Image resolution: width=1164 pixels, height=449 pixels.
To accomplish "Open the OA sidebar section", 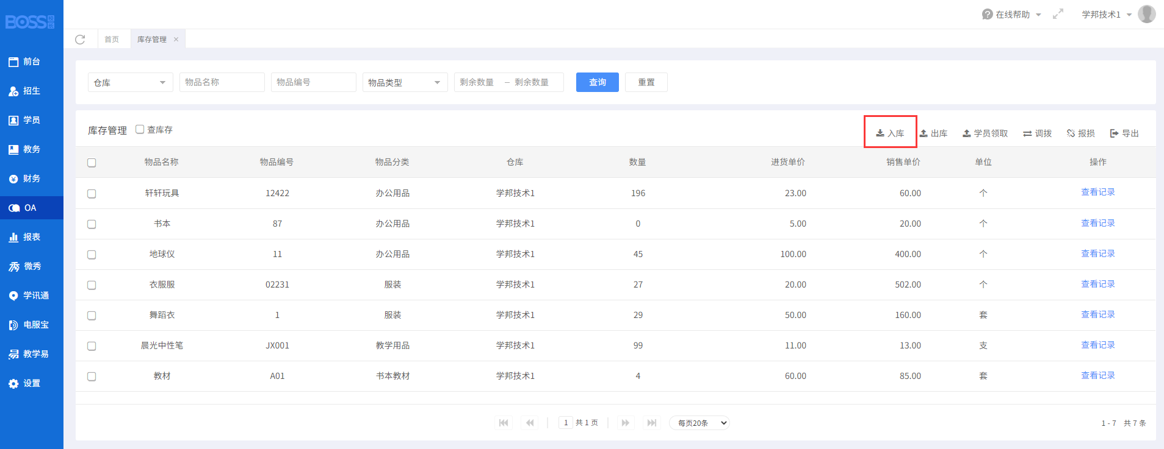I will (32, 208).
